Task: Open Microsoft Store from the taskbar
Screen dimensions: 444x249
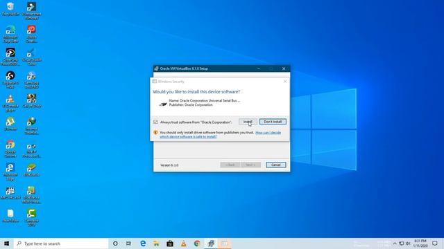Action: tap(170, 243)
